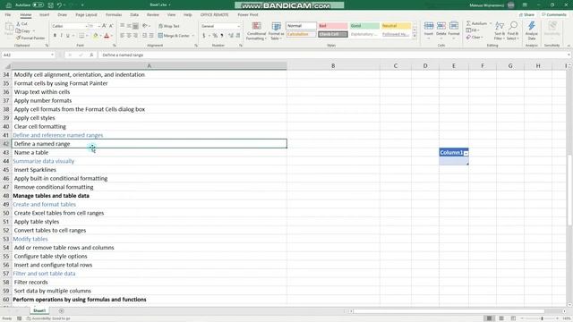Open the Sort & Filter menu
The image size is (573, 322).
500,30
